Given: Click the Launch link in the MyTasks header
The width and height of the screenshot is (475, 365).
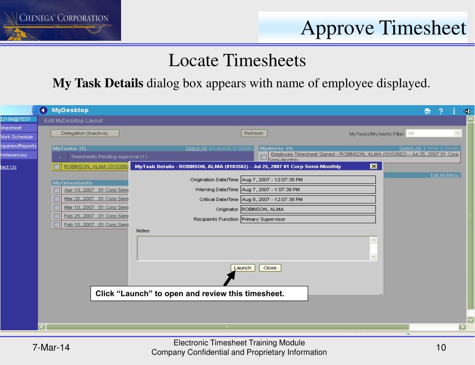Looking at the screenshot, I should click(x=222, y=149).
